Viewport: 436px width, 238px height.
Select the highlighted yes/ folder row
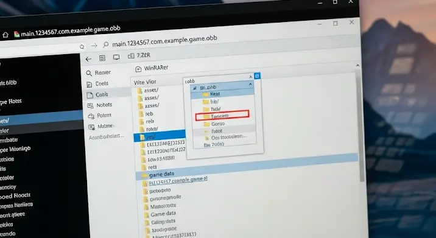[160, 136]
